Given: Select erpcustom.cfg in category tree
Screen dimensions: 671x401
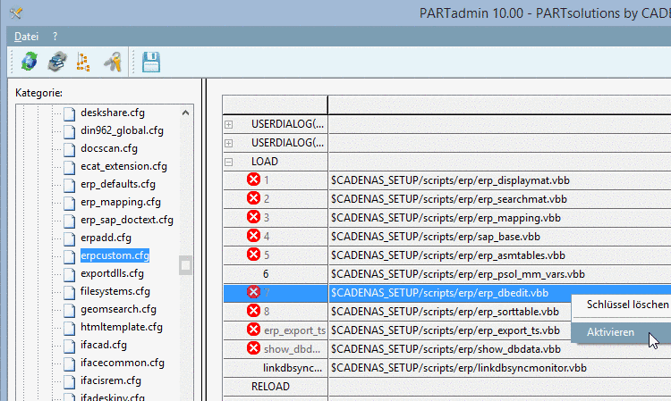Looking at the screenshot, I should (115, 255).
